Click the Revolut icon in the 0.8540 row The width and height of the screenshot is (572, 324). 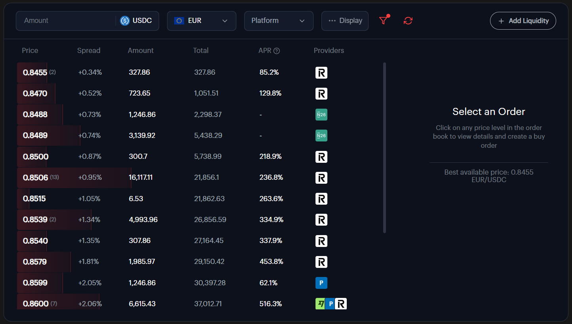pyautogui.click(x=321, y=241)
